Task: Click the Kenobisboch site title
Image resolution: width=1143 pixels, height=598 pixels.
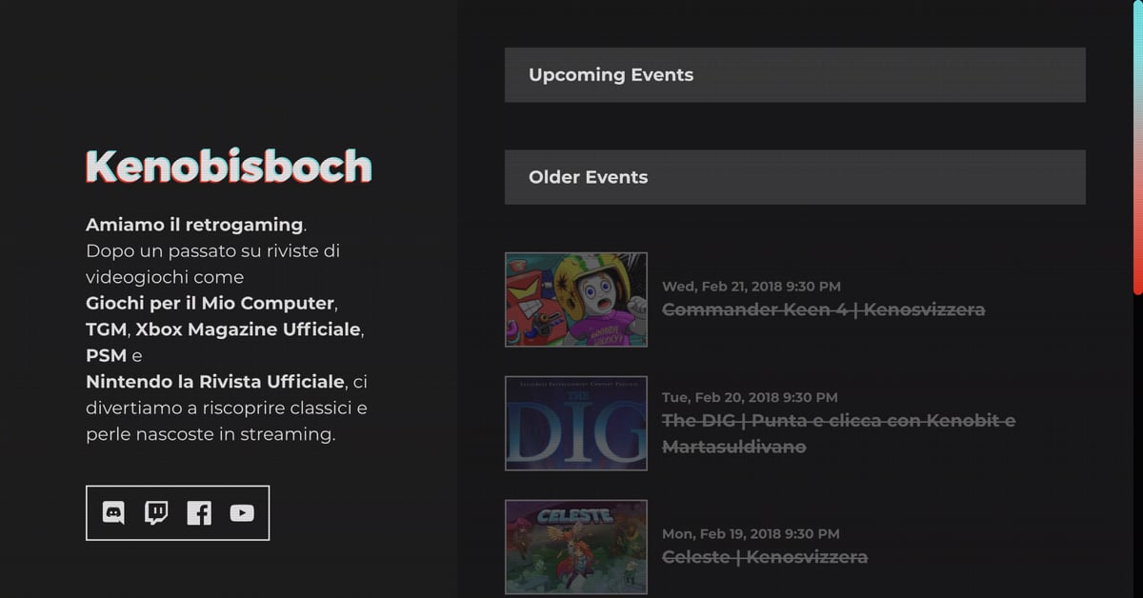Action: pyautogui.click(x=229, y=167)
